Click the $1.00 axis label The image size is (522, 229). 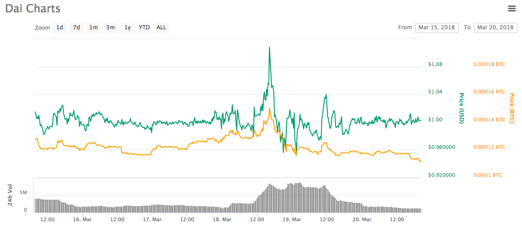pos(435,120)
